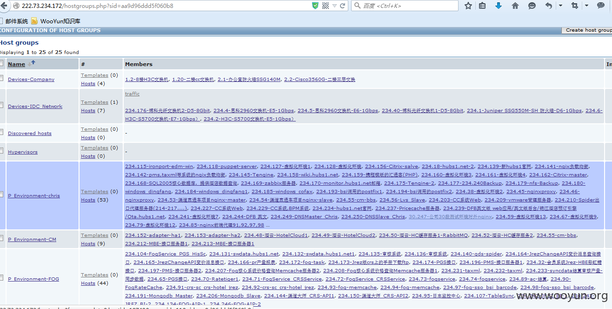
Task: Open the P_Environment-chris host group
Action: 34,196
